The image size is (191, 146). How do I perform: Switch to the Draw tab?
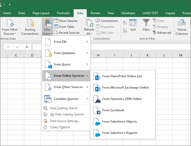pos(22,13)
